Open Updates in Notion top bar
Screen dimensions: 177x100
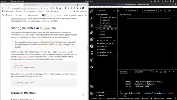pos(73,15)
